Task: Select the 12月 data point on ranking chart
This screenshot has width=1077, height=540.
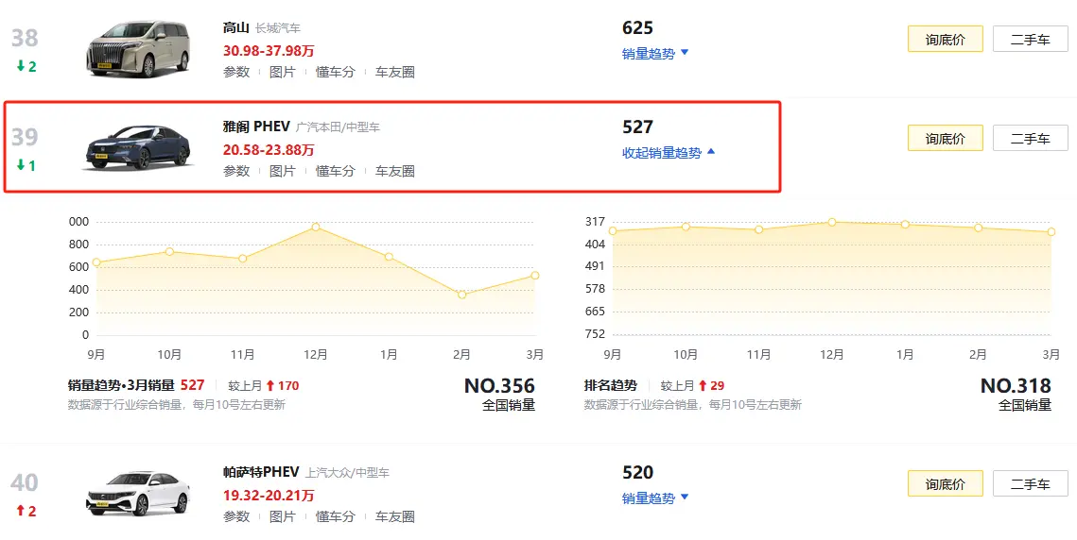Action: pos(832,222)
